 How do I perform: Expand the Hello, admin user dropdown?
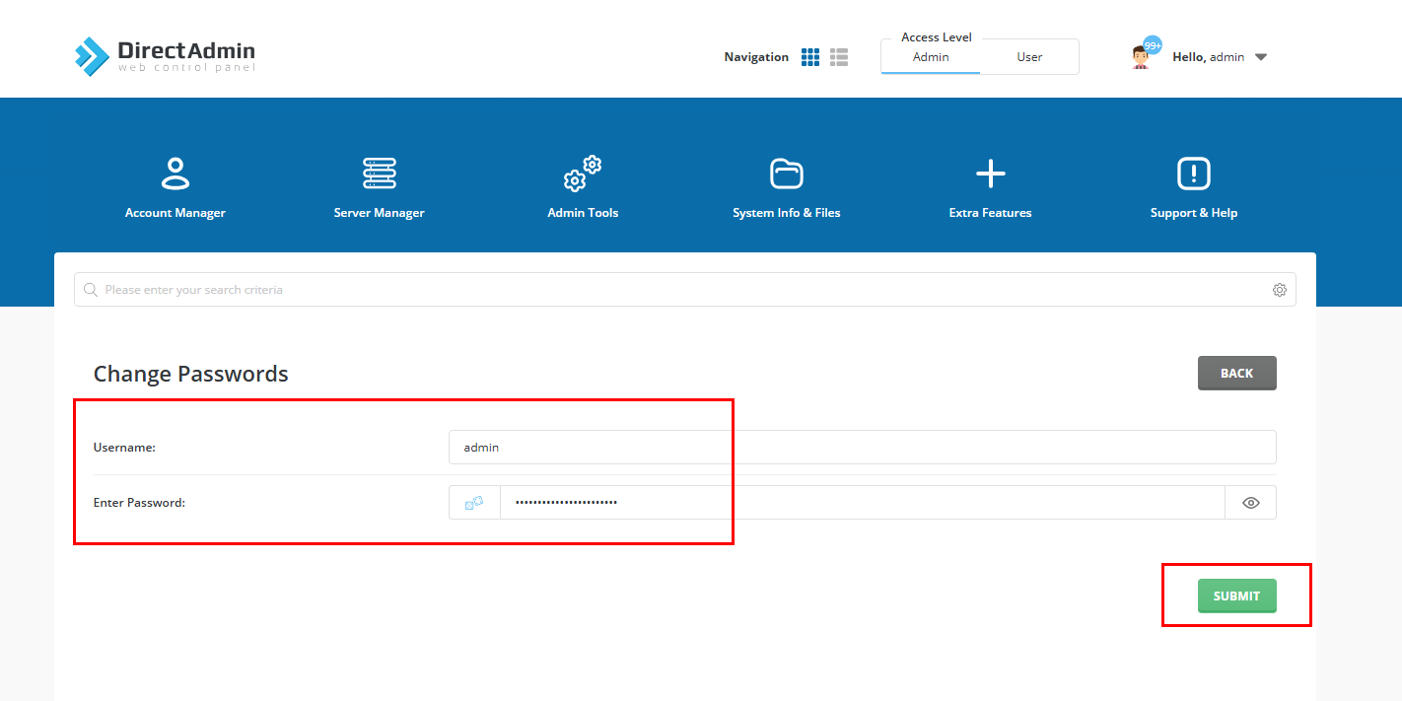(x=1221, y=57)
